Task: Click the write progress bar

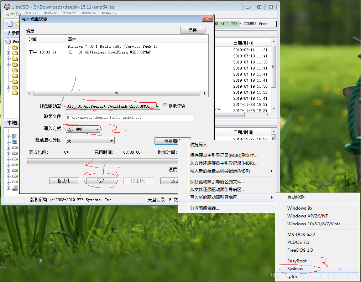Action: [x=102, y=161]
